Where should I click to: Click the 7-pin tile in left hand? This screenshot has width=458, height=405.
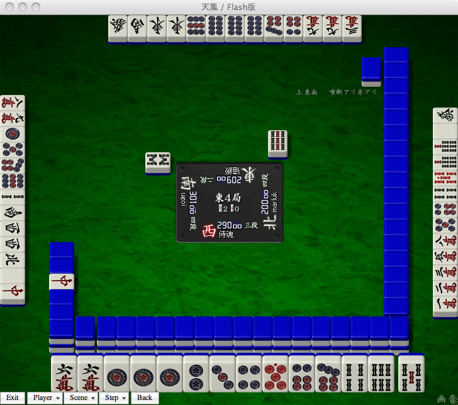[13, 166]
